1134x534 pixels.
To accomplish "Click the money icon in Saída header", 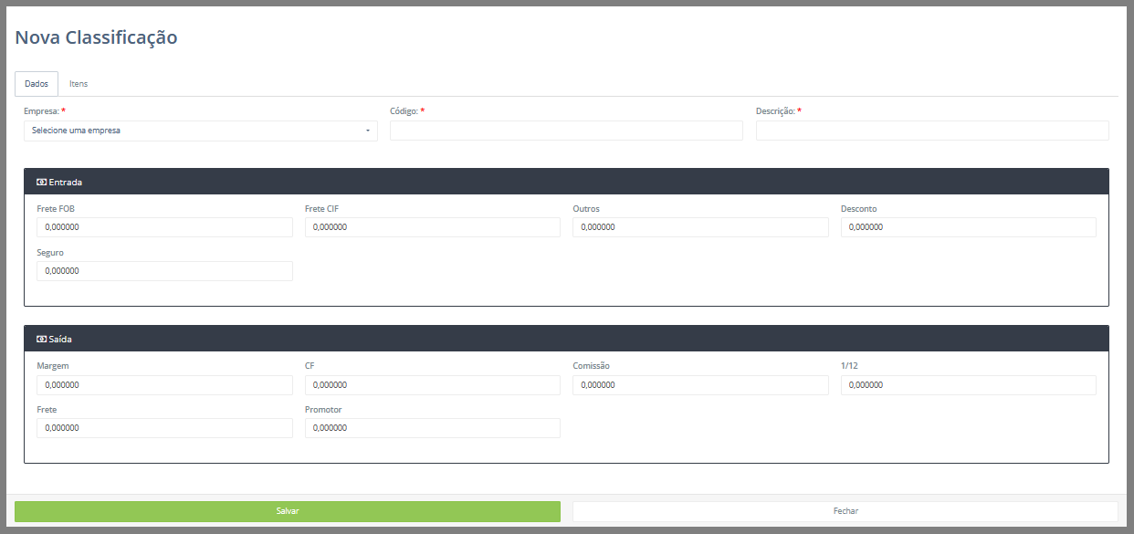I will coord(41,340).
